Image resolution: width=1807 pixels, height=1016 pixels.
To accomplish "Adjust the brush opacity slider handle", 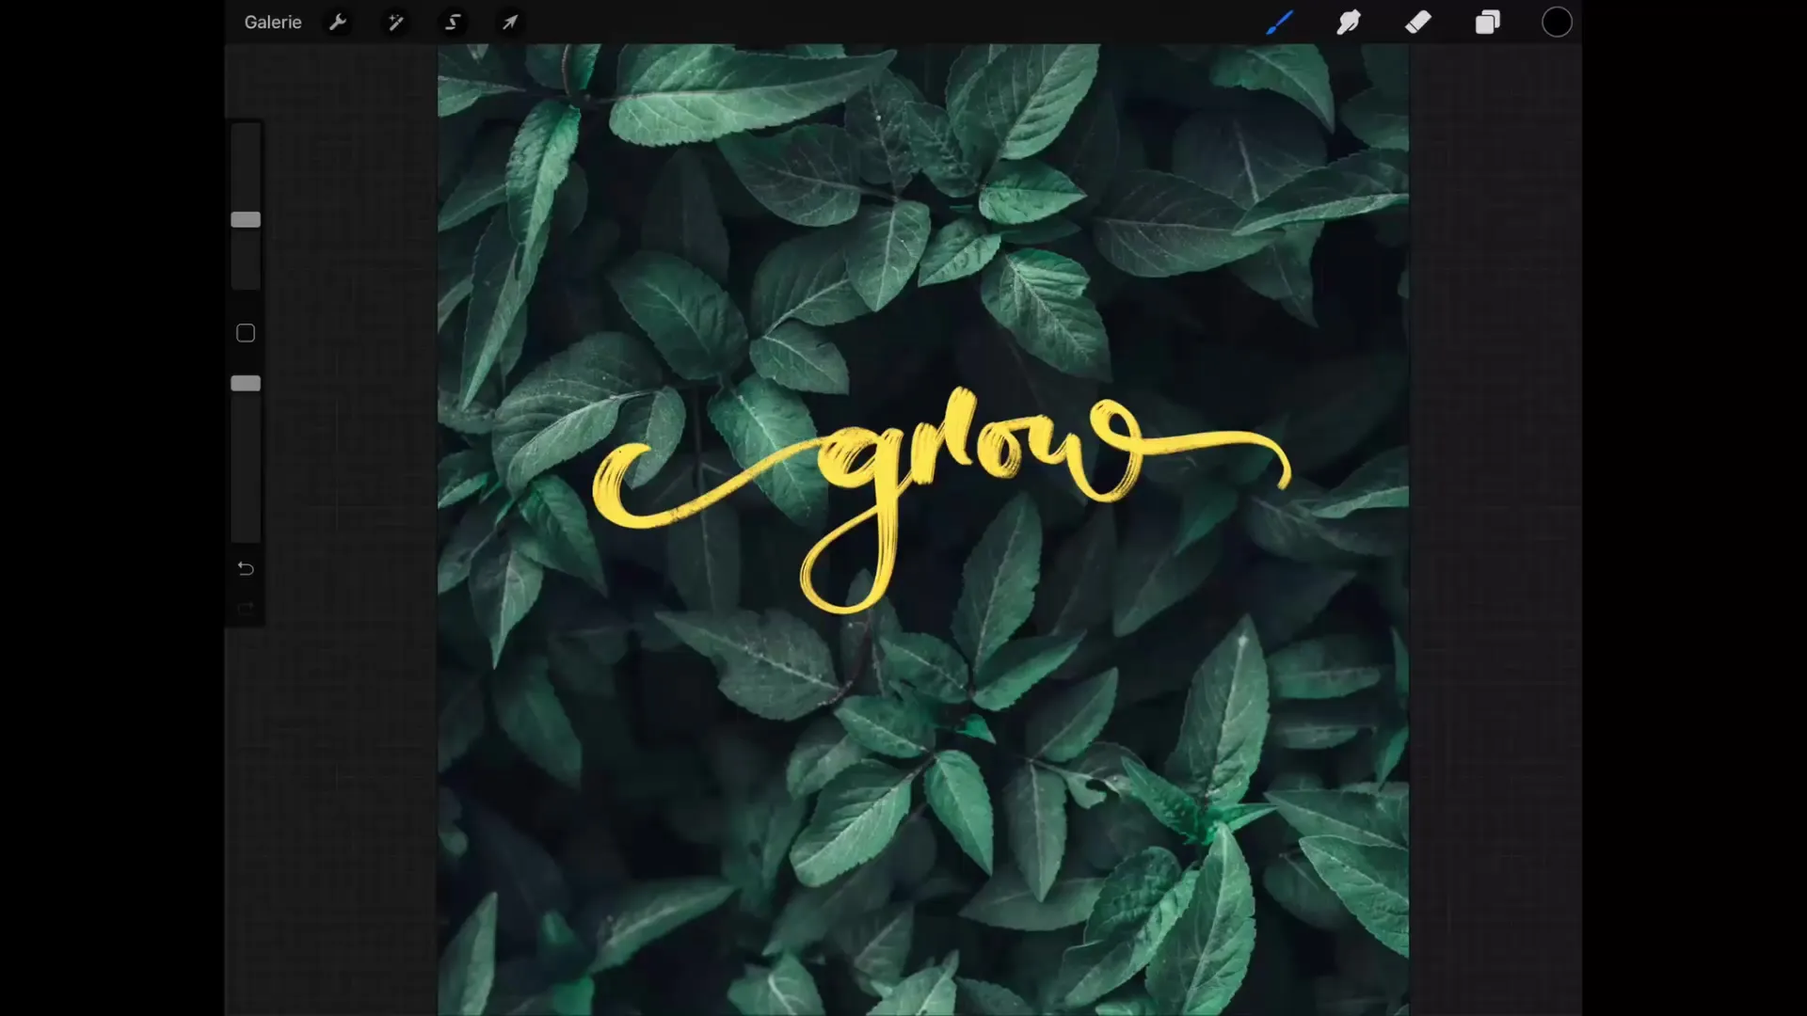I will tap(246, 383).
